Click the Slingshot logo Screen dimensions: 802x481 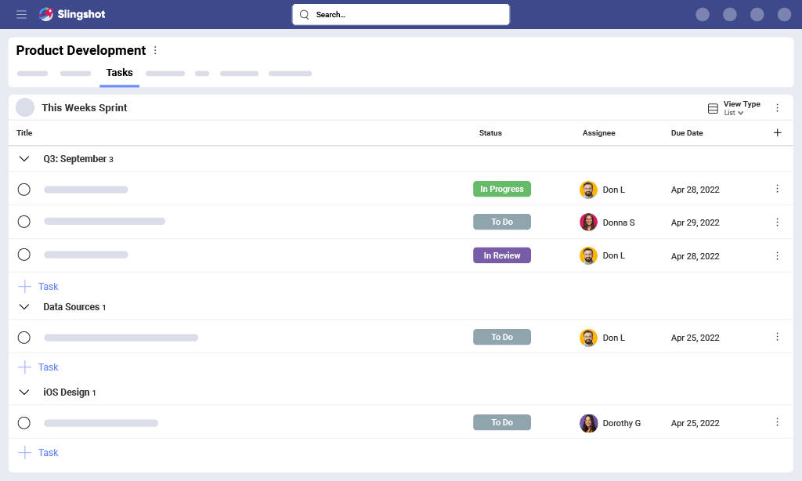coord(72,14)
